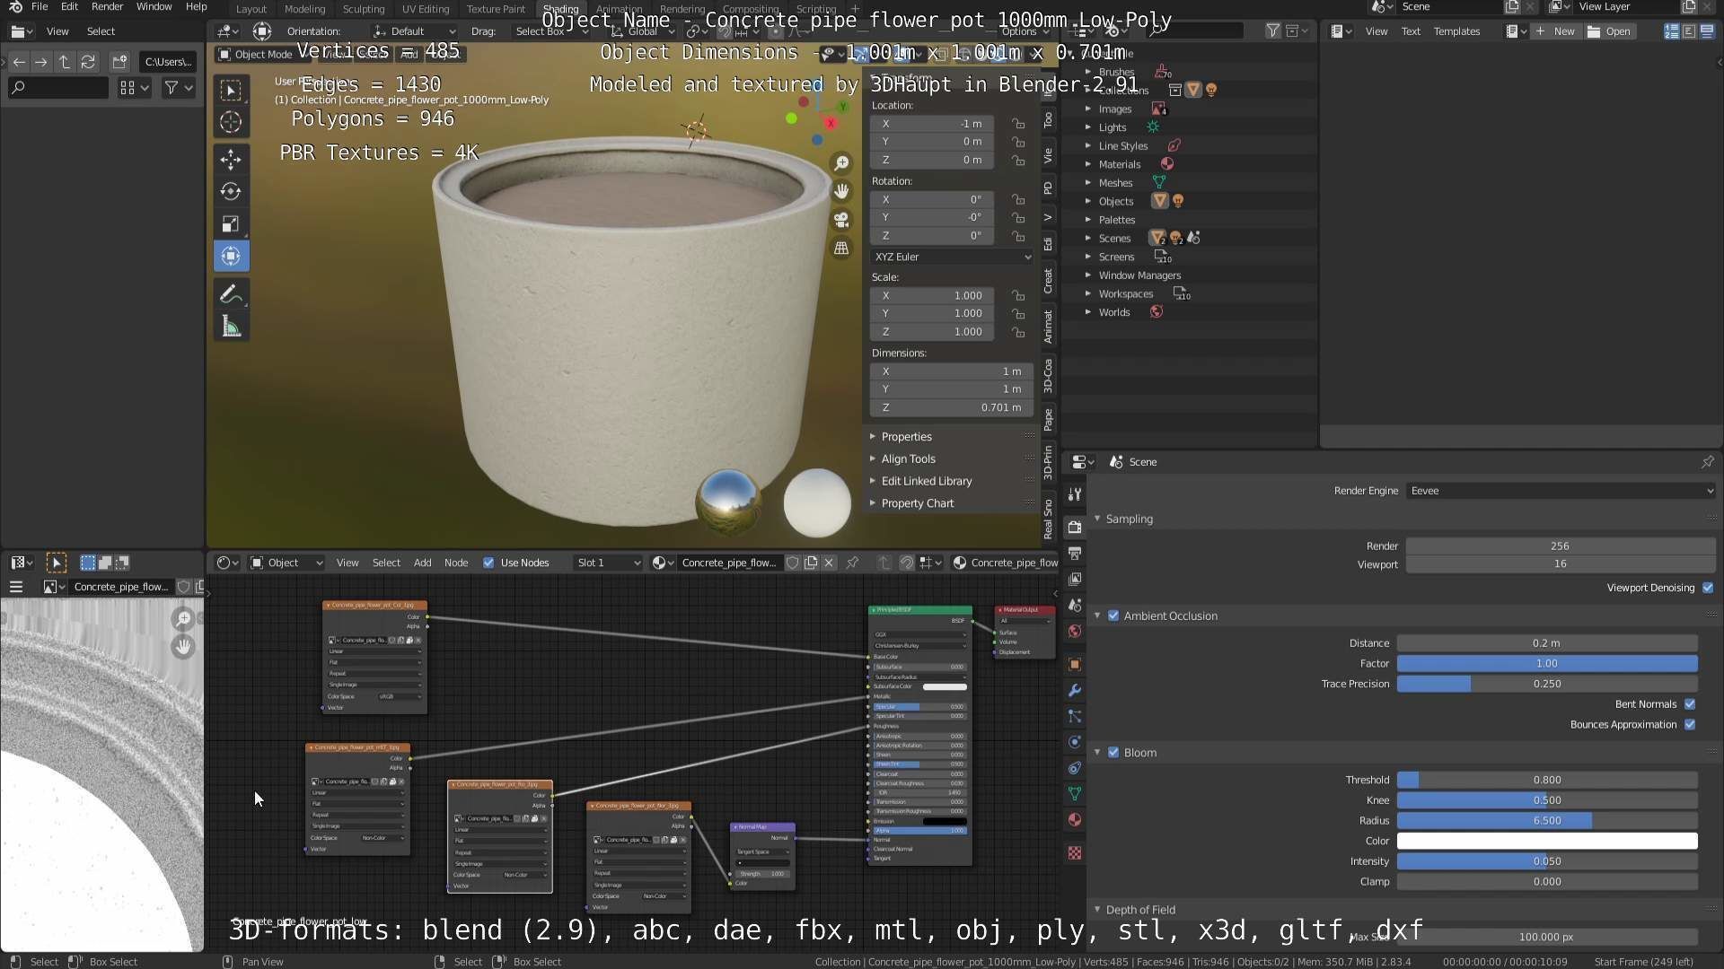This screenshot has width=1724, height=969.
Task: Open the Window menu
Action: click(154, 6)
